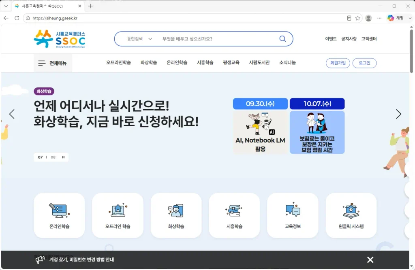Screen dimensions: 415x270
Task: Open the 전체메뉴 hamburger menu
Action: pyautogui.click(x=52, y=63)
